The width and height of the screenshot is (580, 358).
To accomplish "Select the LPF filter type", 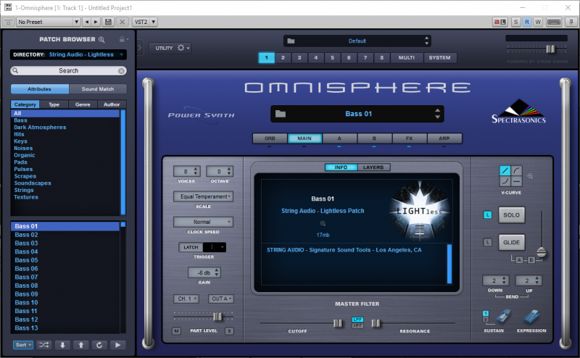I will (x=357, y=320).
